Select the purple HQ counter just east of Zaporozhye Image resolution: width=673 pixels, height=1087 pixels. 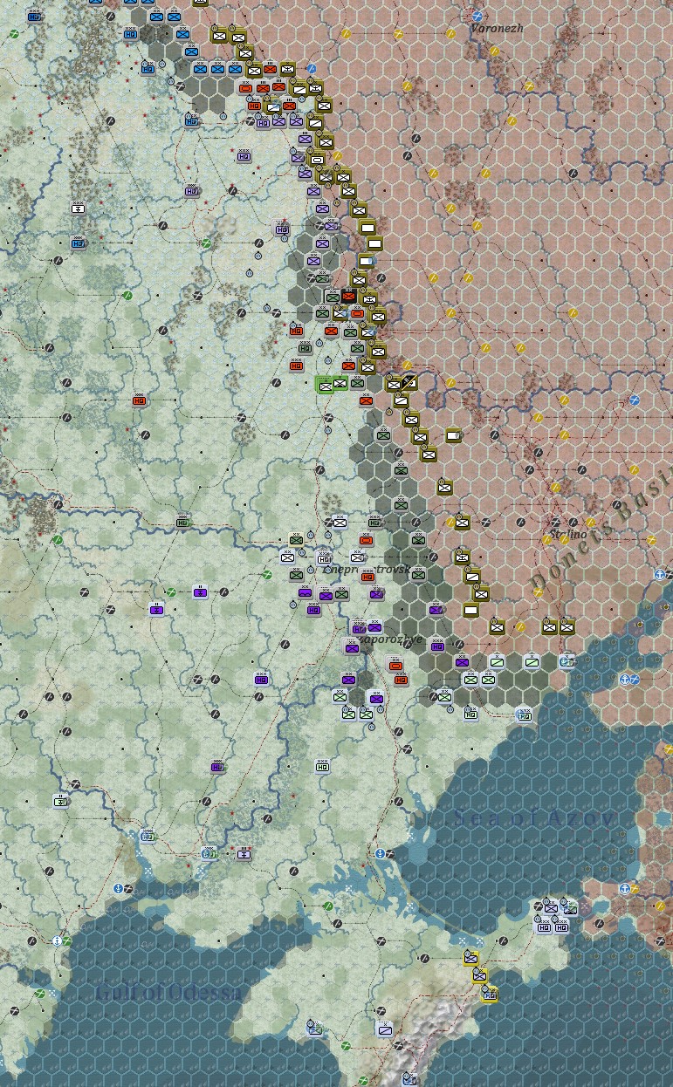(x=437, y=645)
